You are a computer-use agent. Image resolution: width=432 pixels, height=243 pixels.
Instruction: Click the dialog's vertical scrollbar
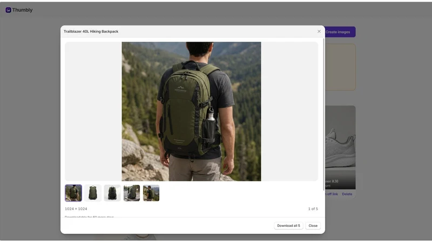[323, 114]
